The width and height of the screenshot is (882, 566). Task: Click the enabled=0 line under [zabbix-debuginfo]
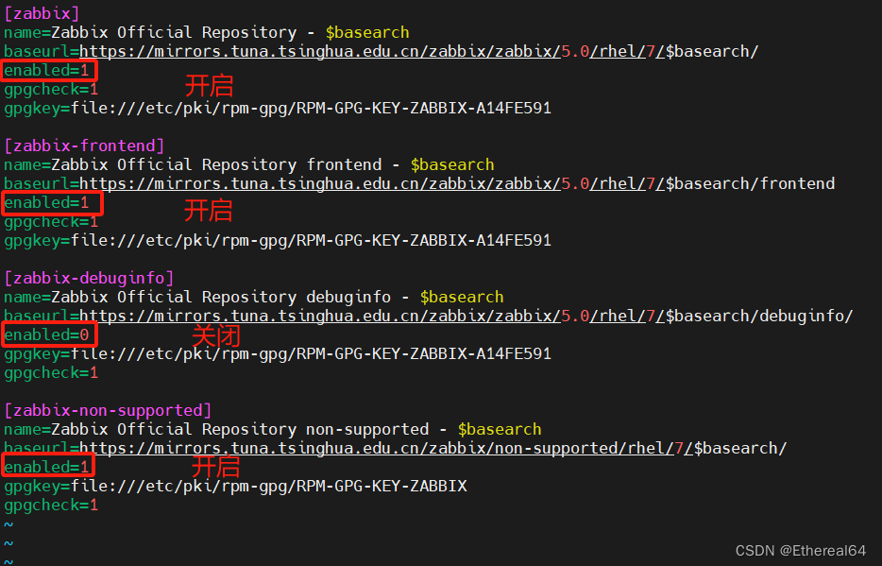coord(46,335)
